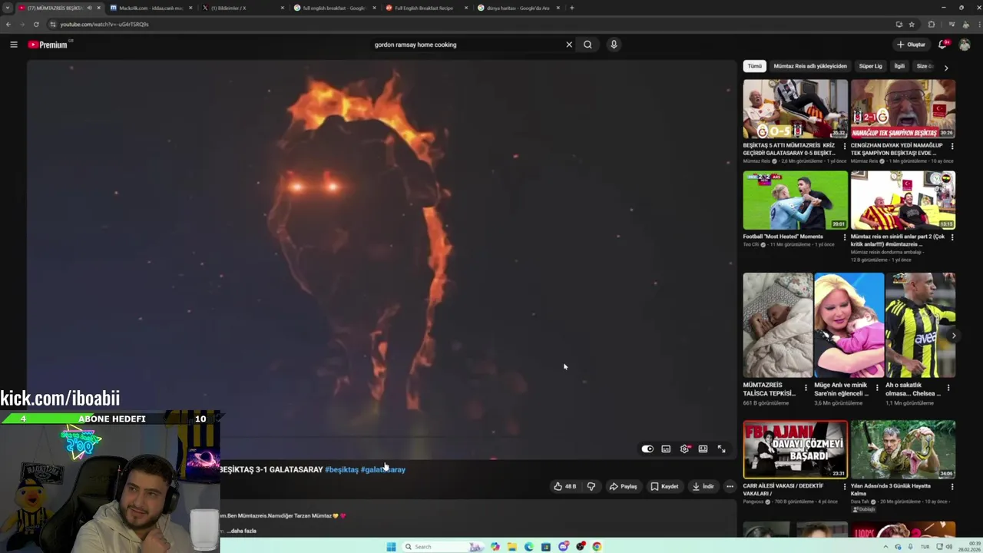Go to YouTube Premium home logo
Viewport: 983px width, 553px height.
(48, 45)
